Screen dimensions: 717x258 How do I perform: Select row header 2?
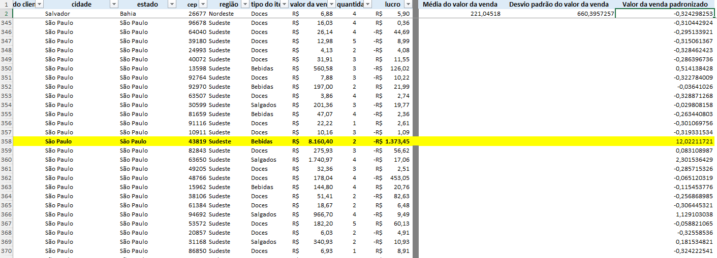6,14
